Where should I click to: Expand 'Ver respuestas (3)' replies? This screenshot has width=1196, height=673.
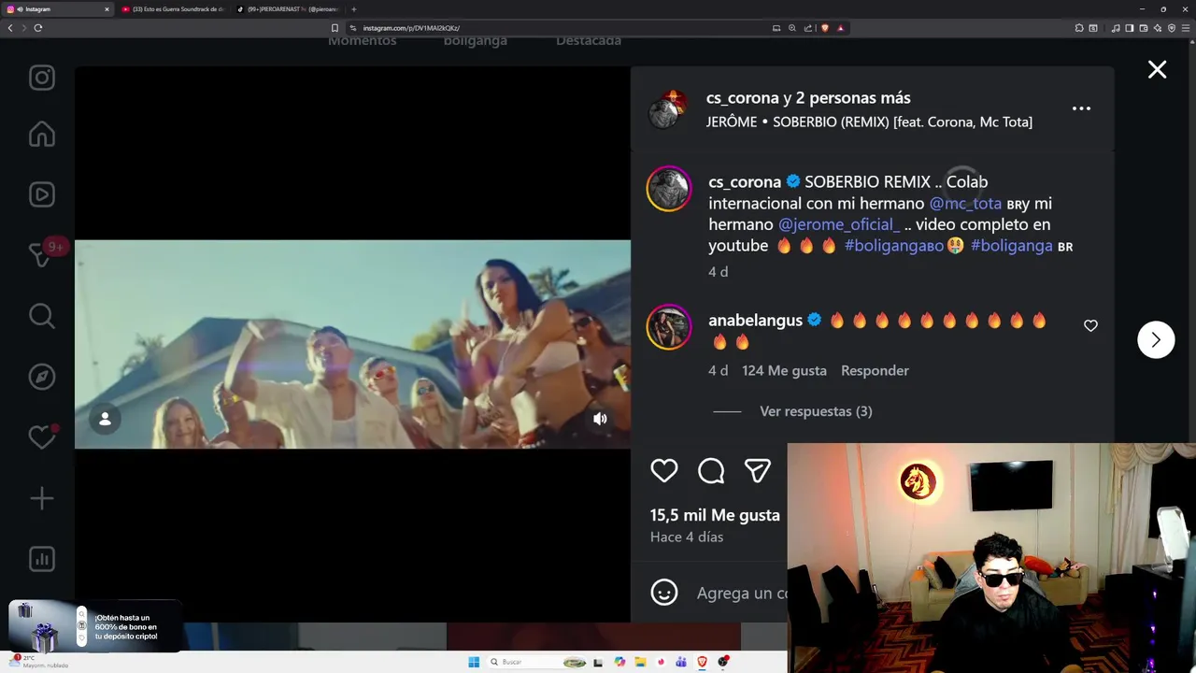[x=816, y=411]
